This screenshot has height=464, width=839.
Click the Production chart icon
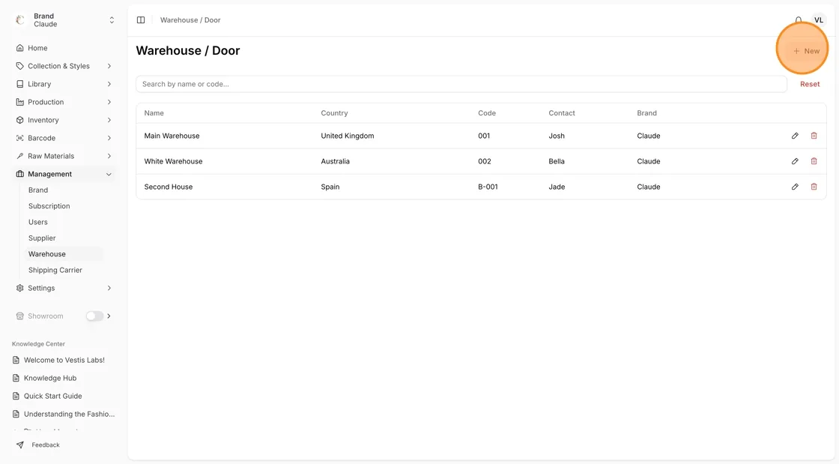coord(19,102)
